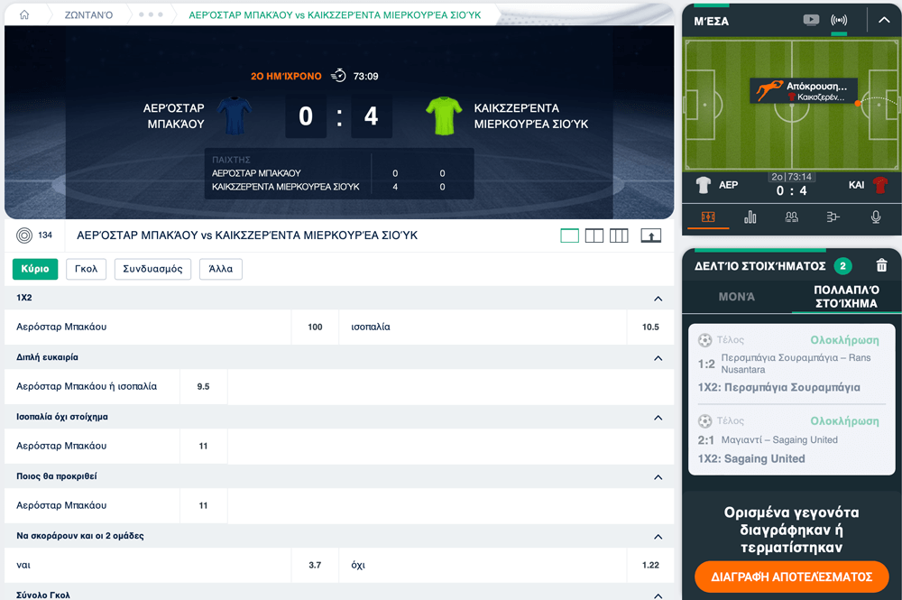This screenshot has height=600, width=902.
Task: Switch to single column layout view
Action: pyautogui.click(x=569, y=235)
